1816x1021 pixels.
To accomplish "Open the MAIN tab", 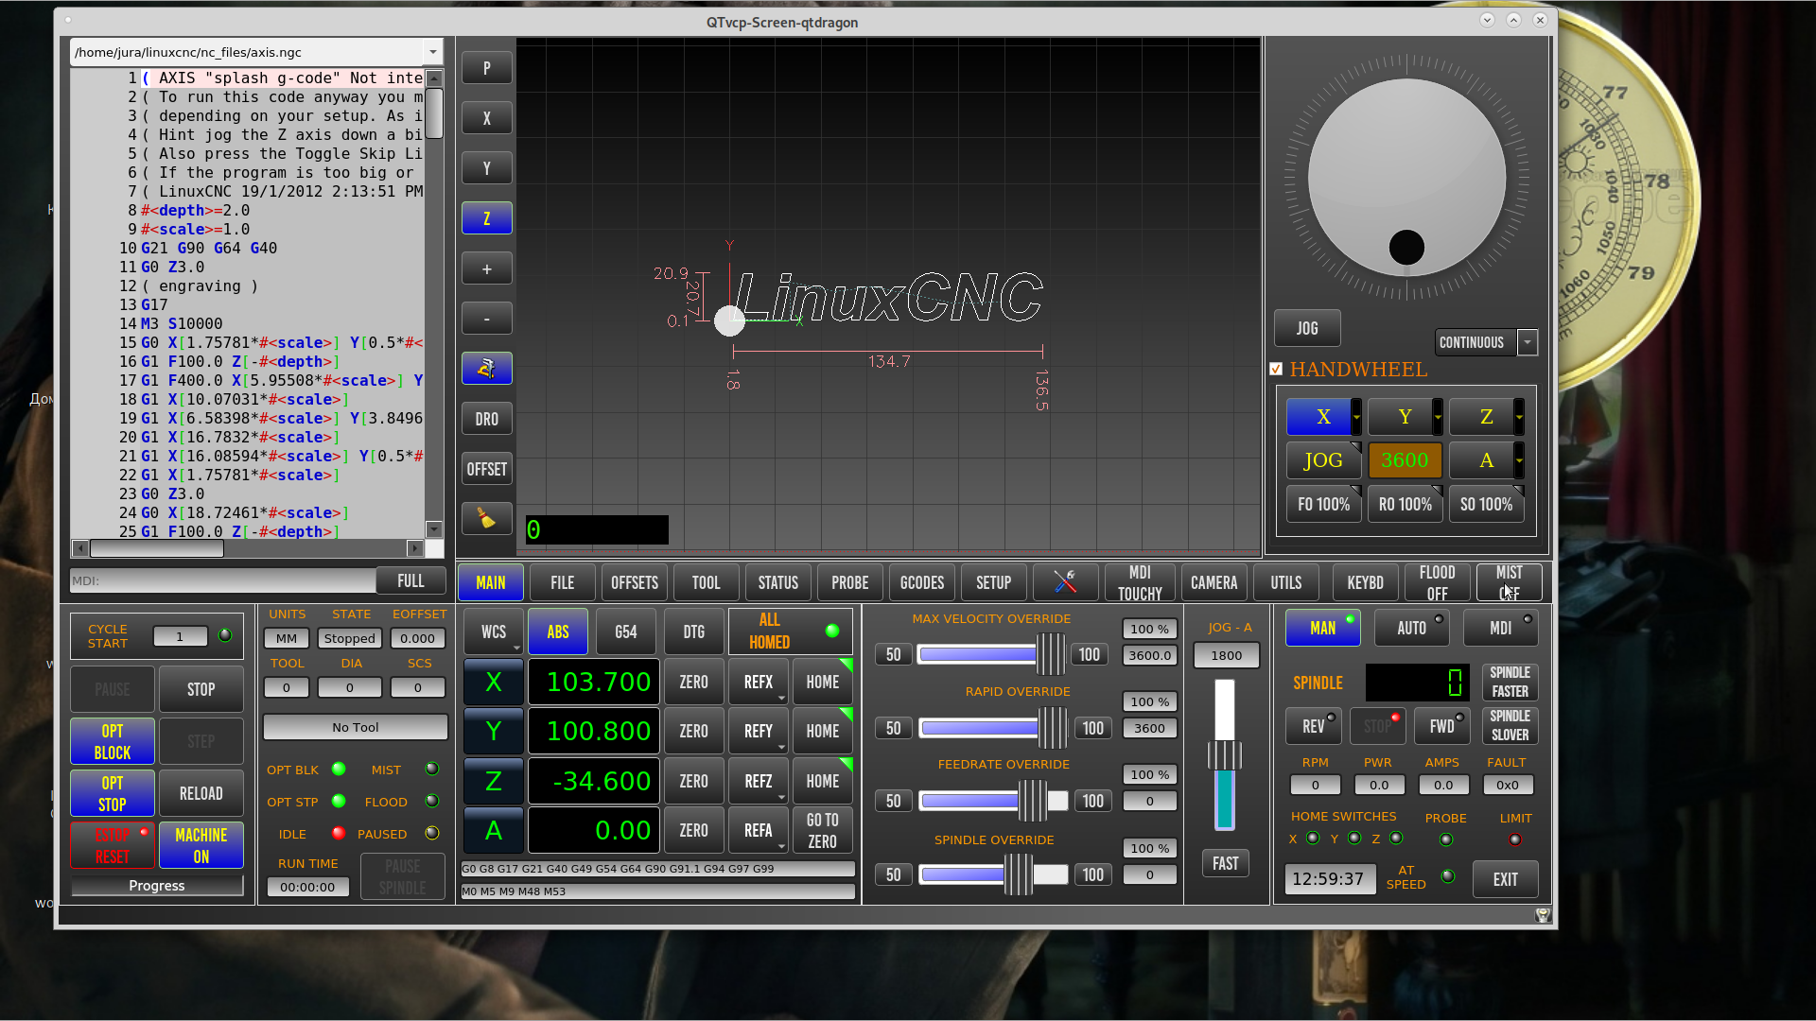I will pos(491,582).
